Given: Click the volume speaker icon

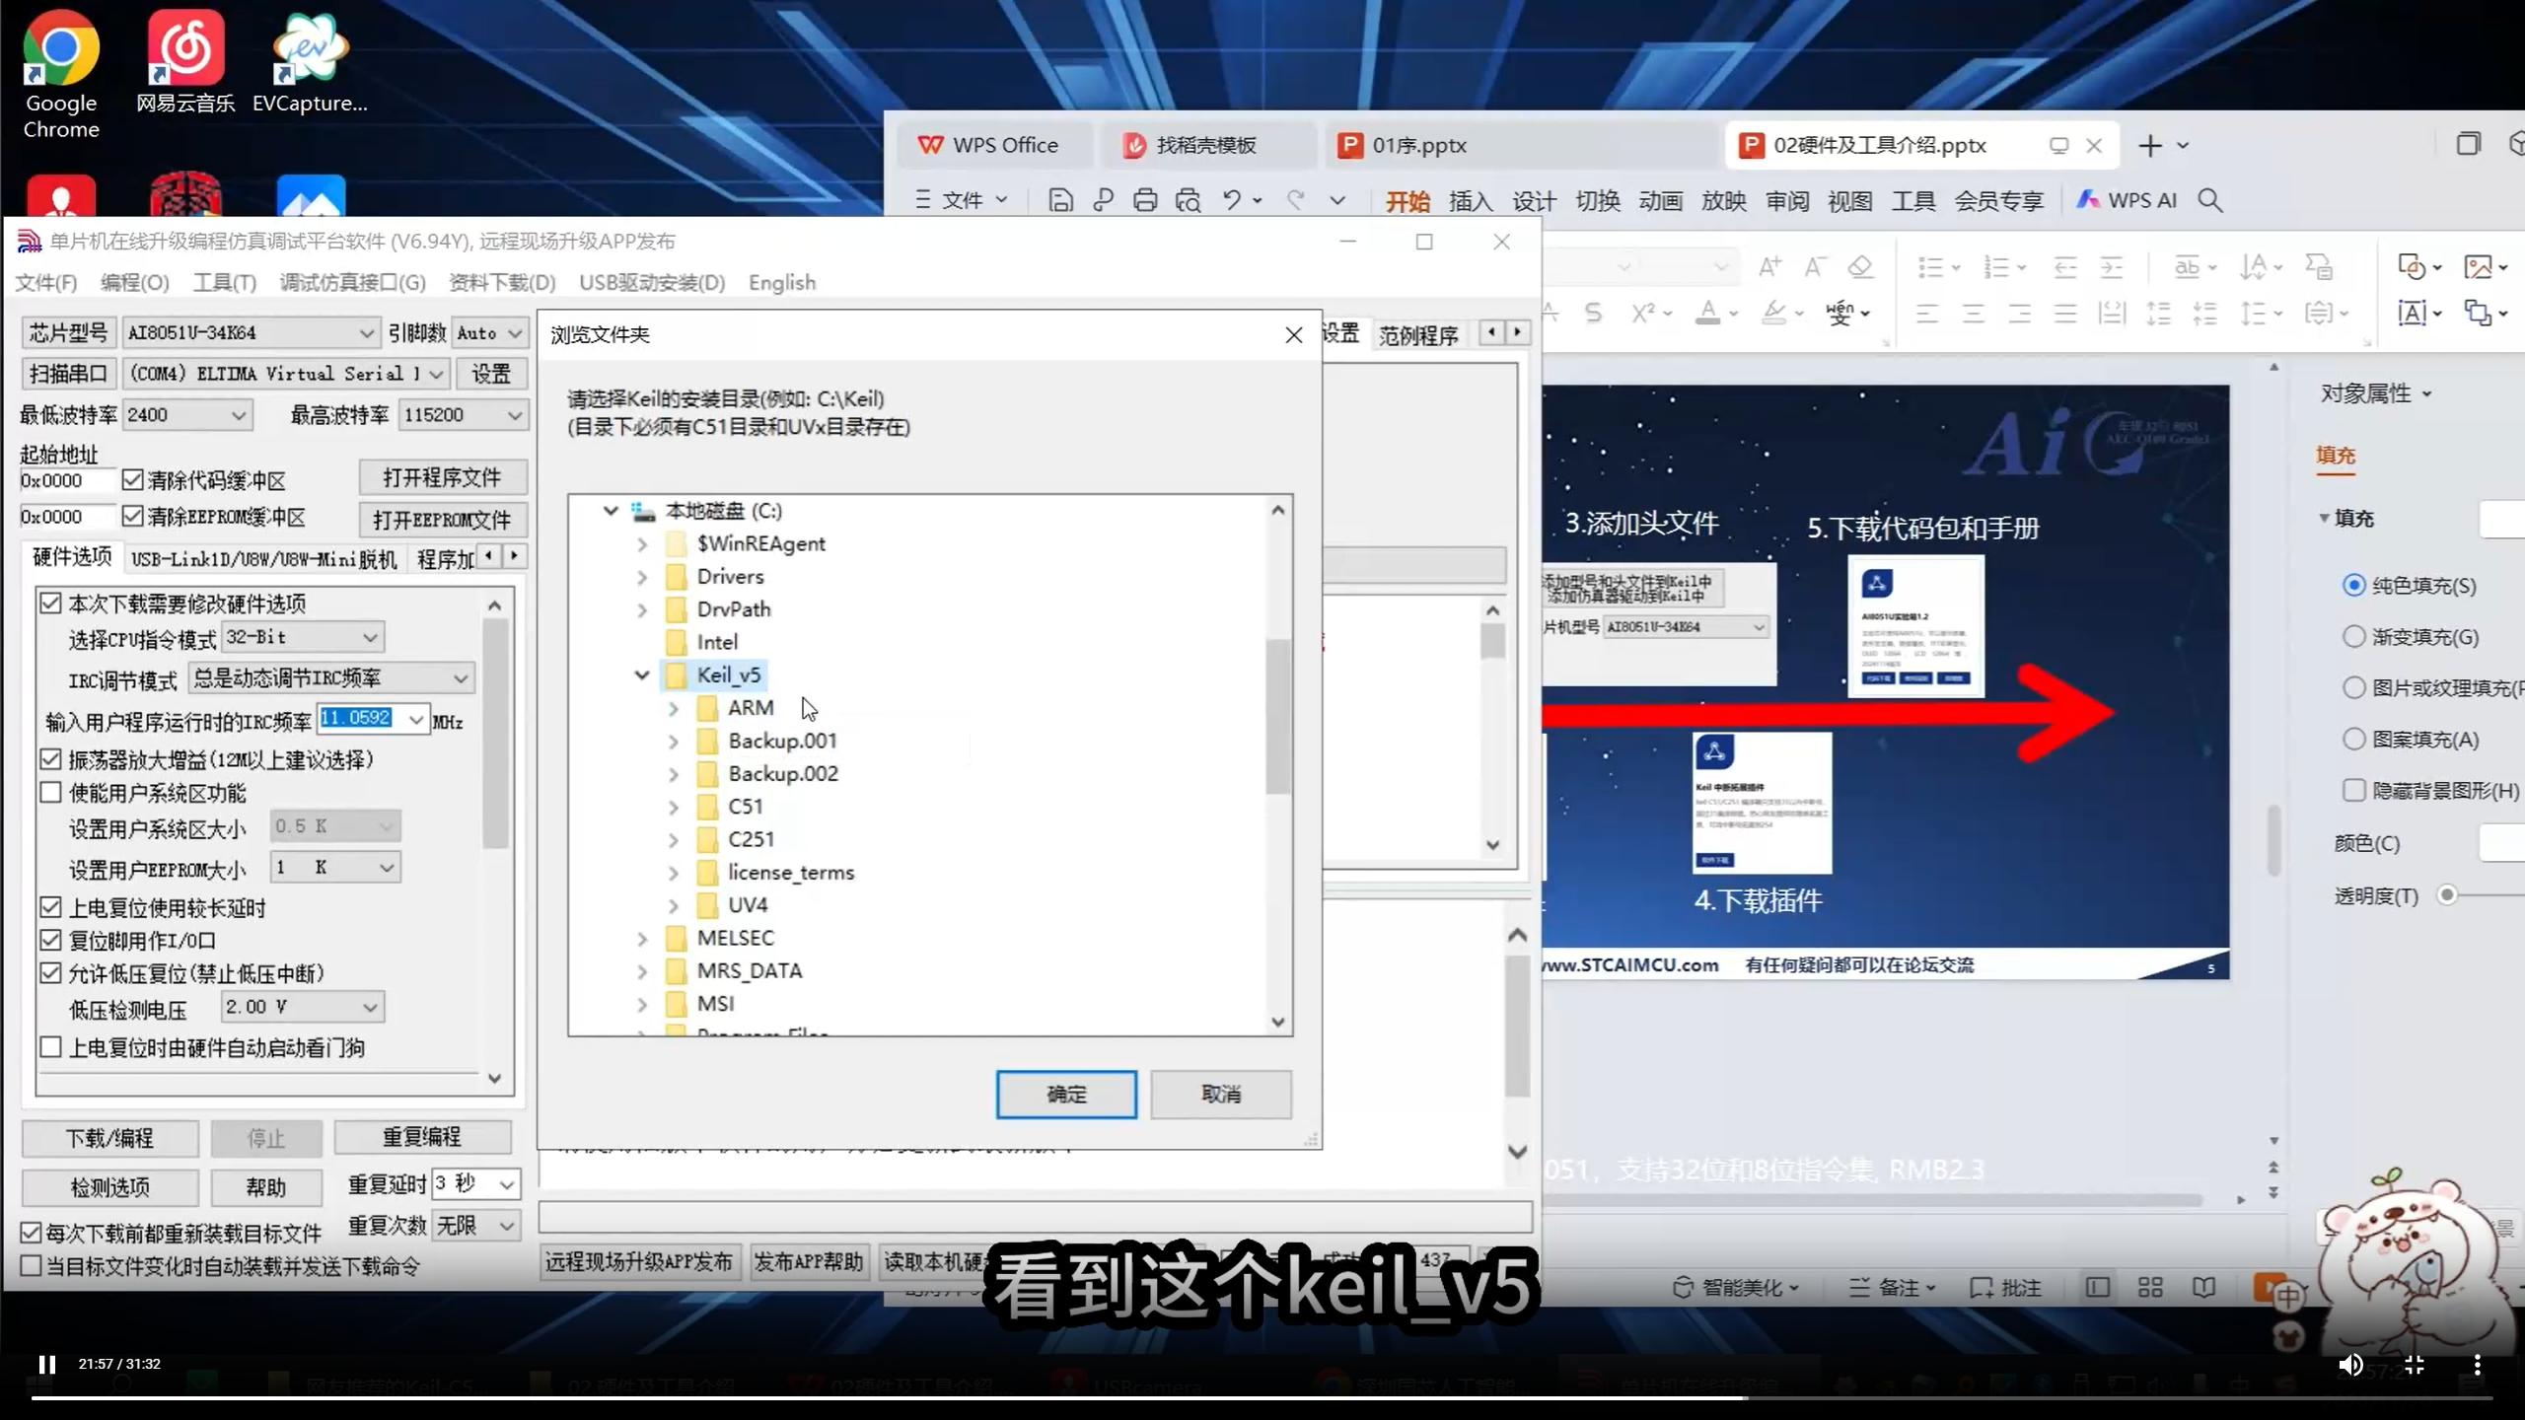Looking at the screenshot, I should 2350,1365.
